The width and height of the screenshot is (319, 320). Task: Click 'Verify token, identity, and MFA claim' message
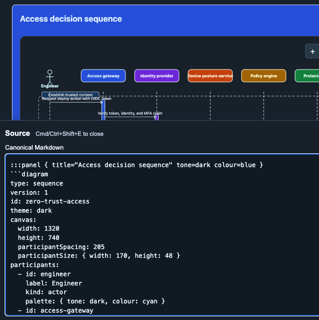point(130,113)
